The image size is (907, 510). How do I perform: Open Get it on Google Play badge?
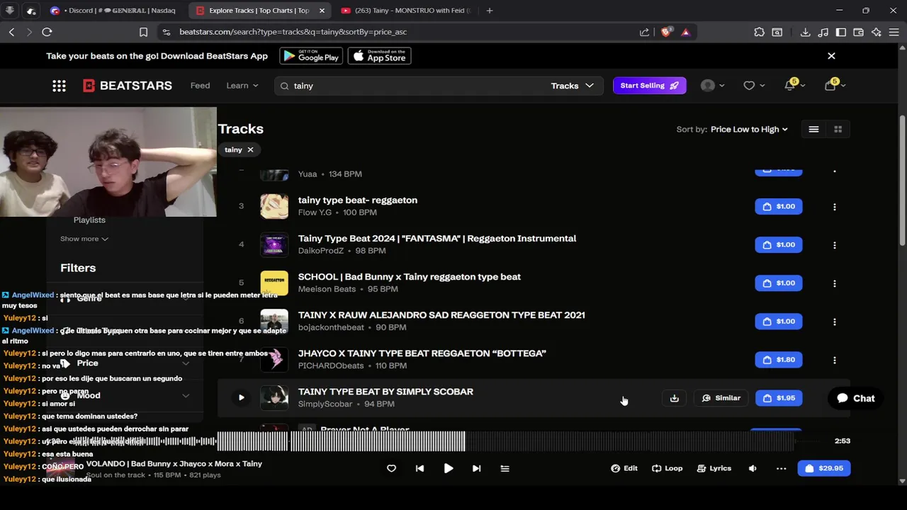(x=311, y=56)
